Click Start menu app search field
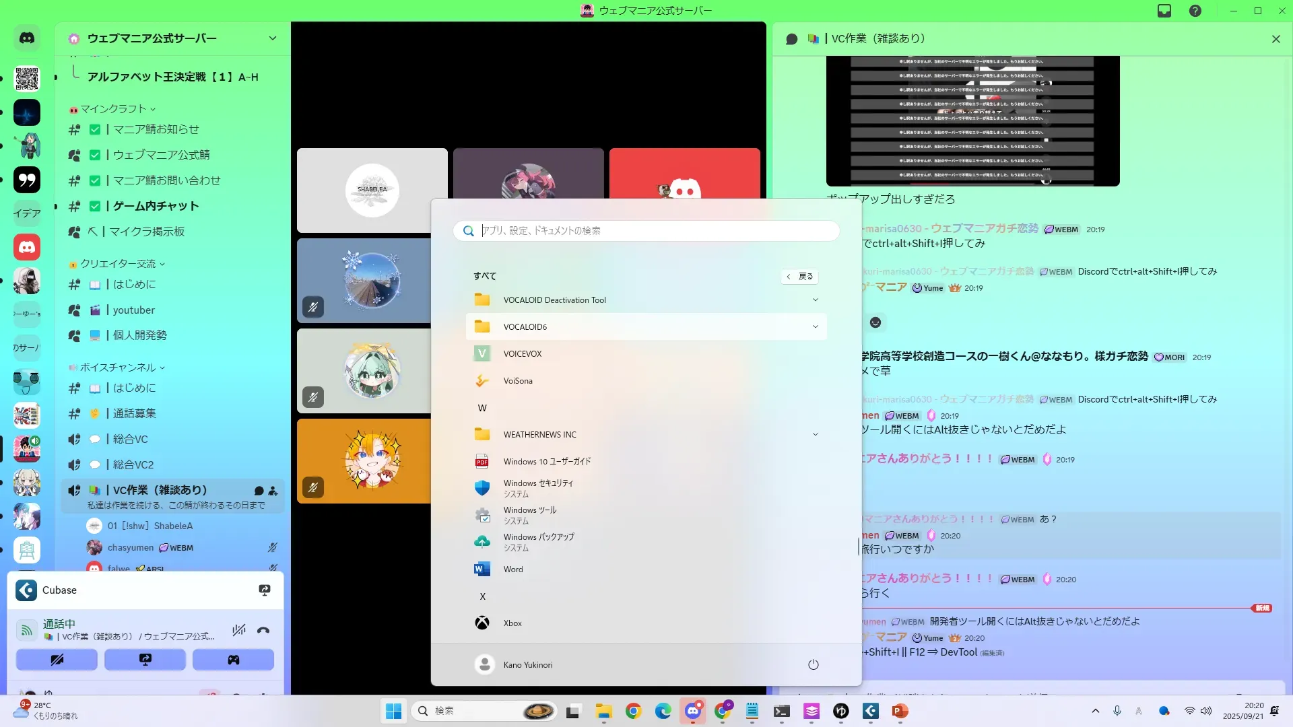The height and width of the screenshot is (727, 1293). pos(646,231)
